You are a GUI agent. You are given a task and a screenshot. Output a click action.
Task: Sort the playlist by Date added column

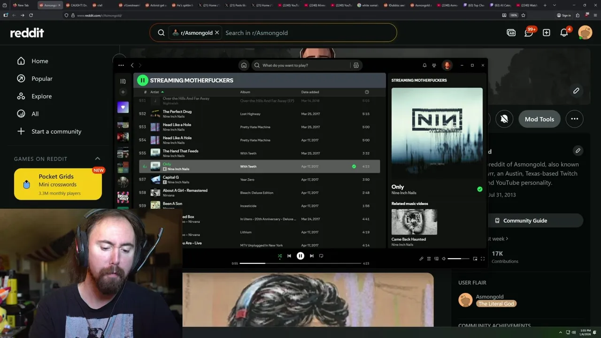[x=310, y=92]
